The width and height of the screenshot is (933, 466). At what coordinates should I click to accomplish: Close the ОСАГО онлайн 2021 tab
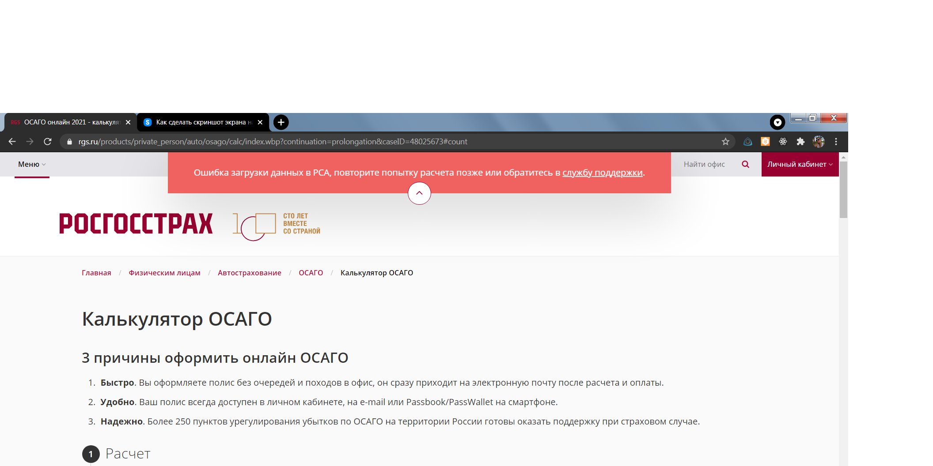(x=128, y=122)
